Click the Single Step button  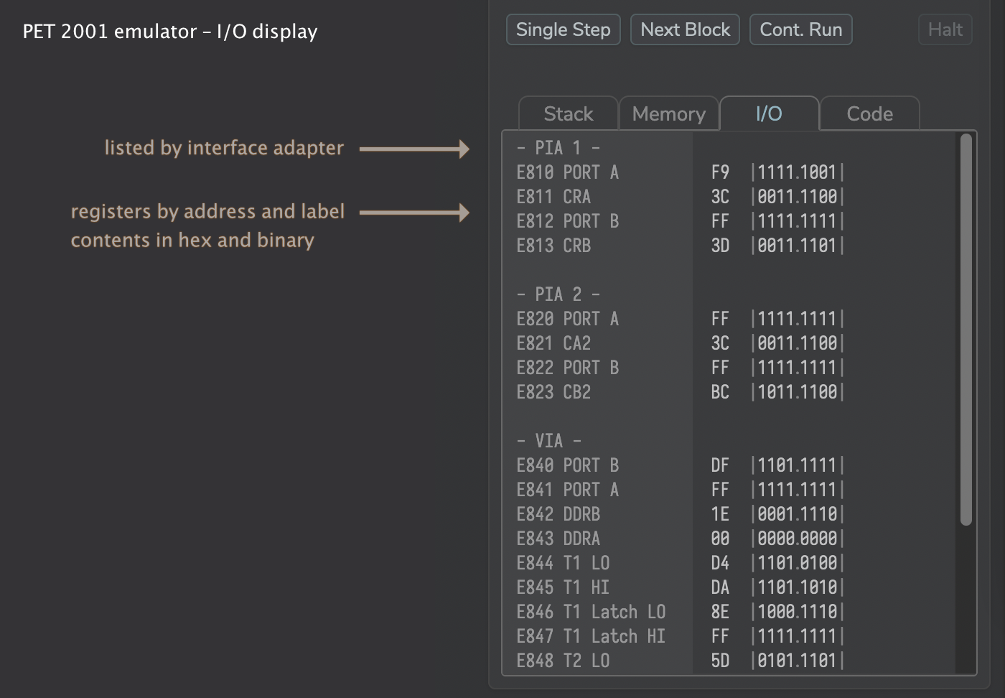click(564, 29)
